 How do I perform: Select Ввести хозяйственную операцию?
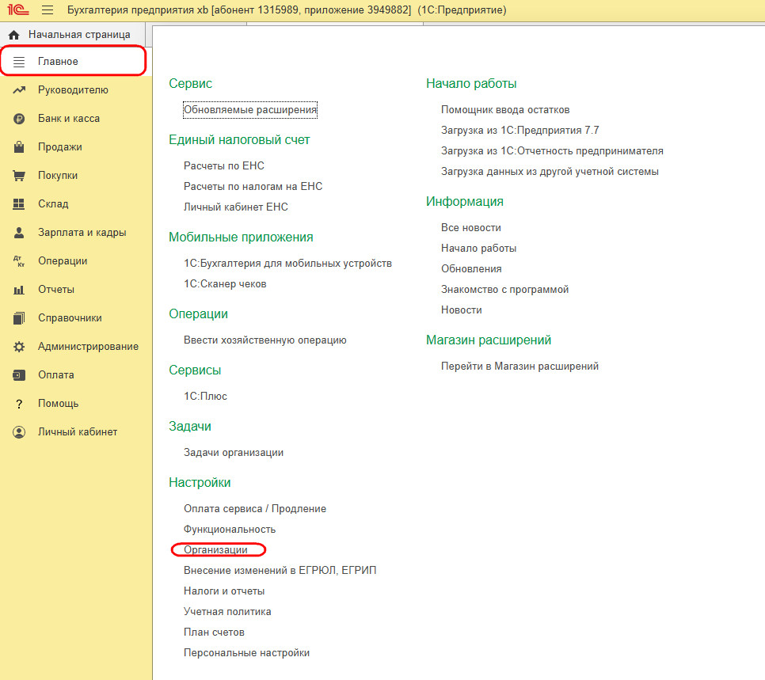(265, 340)
